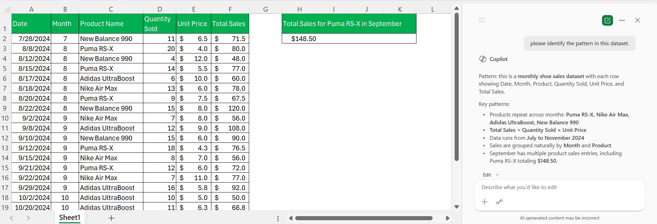Select the 'Quantity Sold' header cell
The image size is (657, 224).
159,24
